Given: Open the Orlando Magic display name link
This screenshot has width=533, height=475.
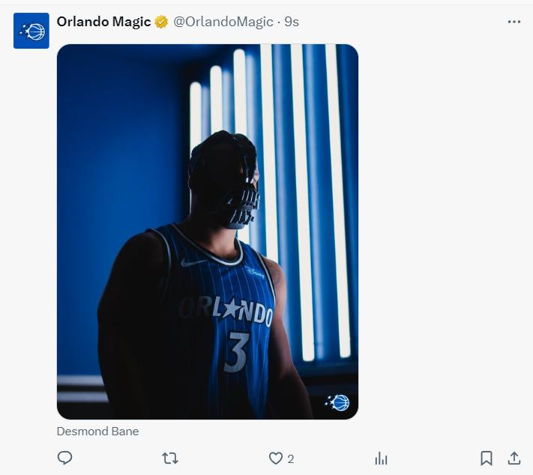Looking at the screenshot, I should (x=103, y=22).
